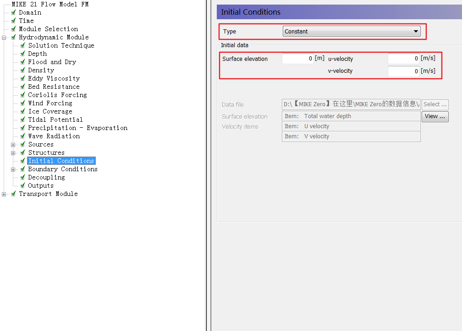Click the green checkmark beside Bed Resistance
Screen dimensions: 462x331
click(x=23, y=87)
